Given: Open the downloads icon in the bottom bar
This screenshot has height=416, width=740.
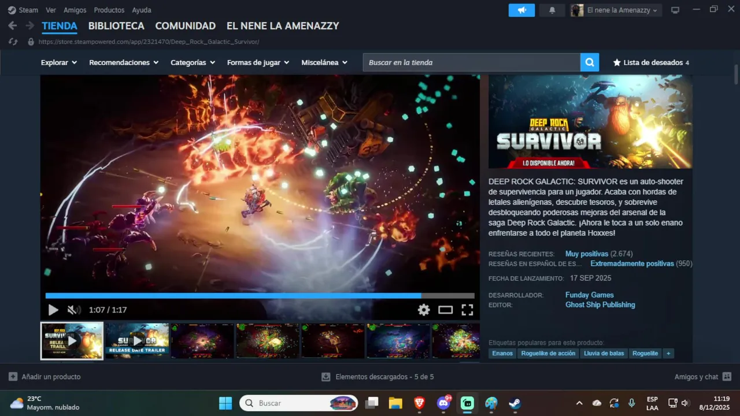Looking at the screenshot, I should [326, 377].
